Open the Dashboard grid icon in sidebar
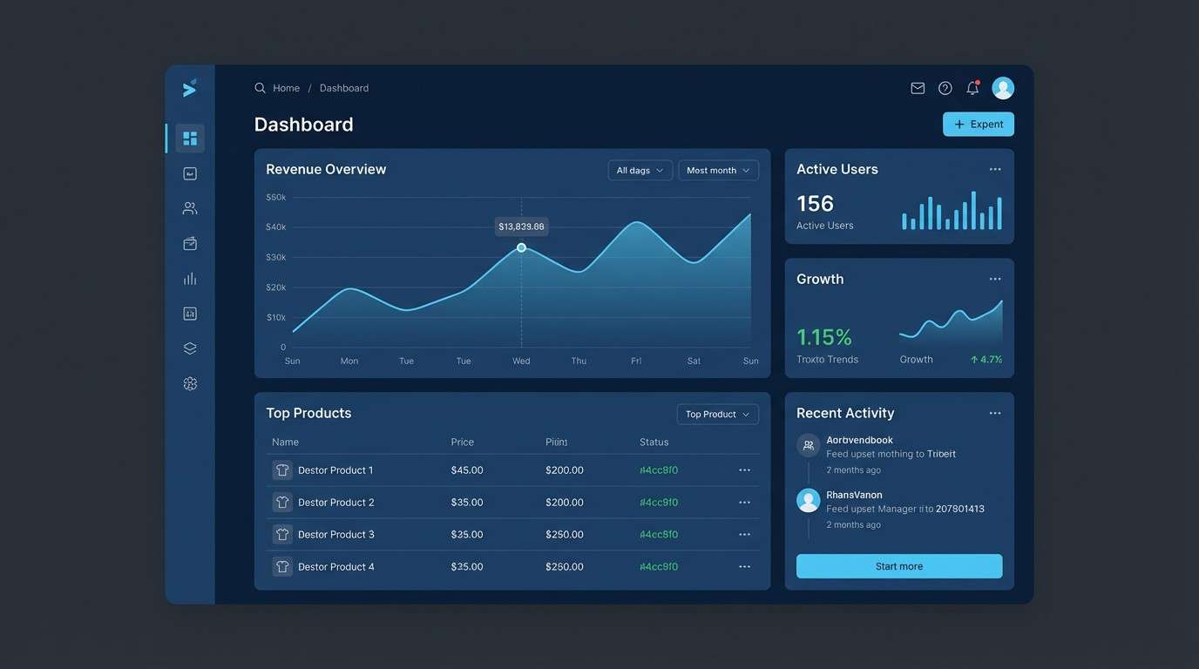This screenshot has width=1199, height=669. [189, 137]
